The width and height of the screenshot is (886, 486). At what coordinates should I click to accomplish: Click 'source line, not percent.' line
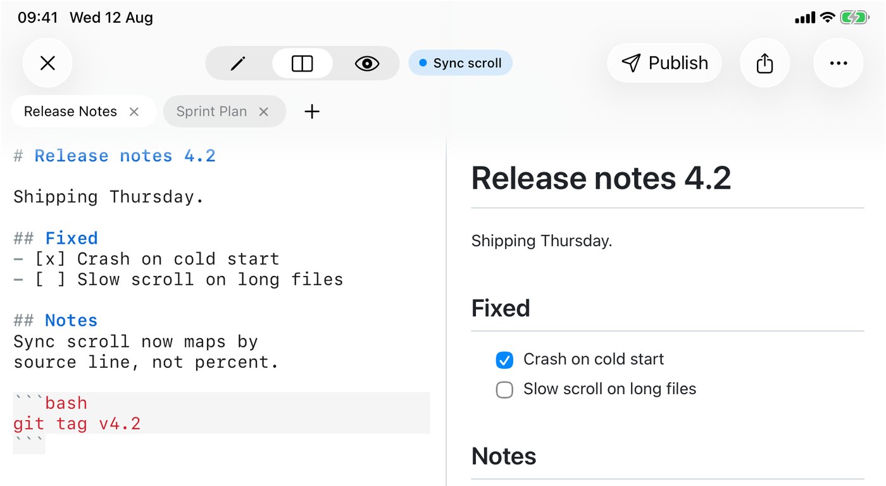coord(146,362)
